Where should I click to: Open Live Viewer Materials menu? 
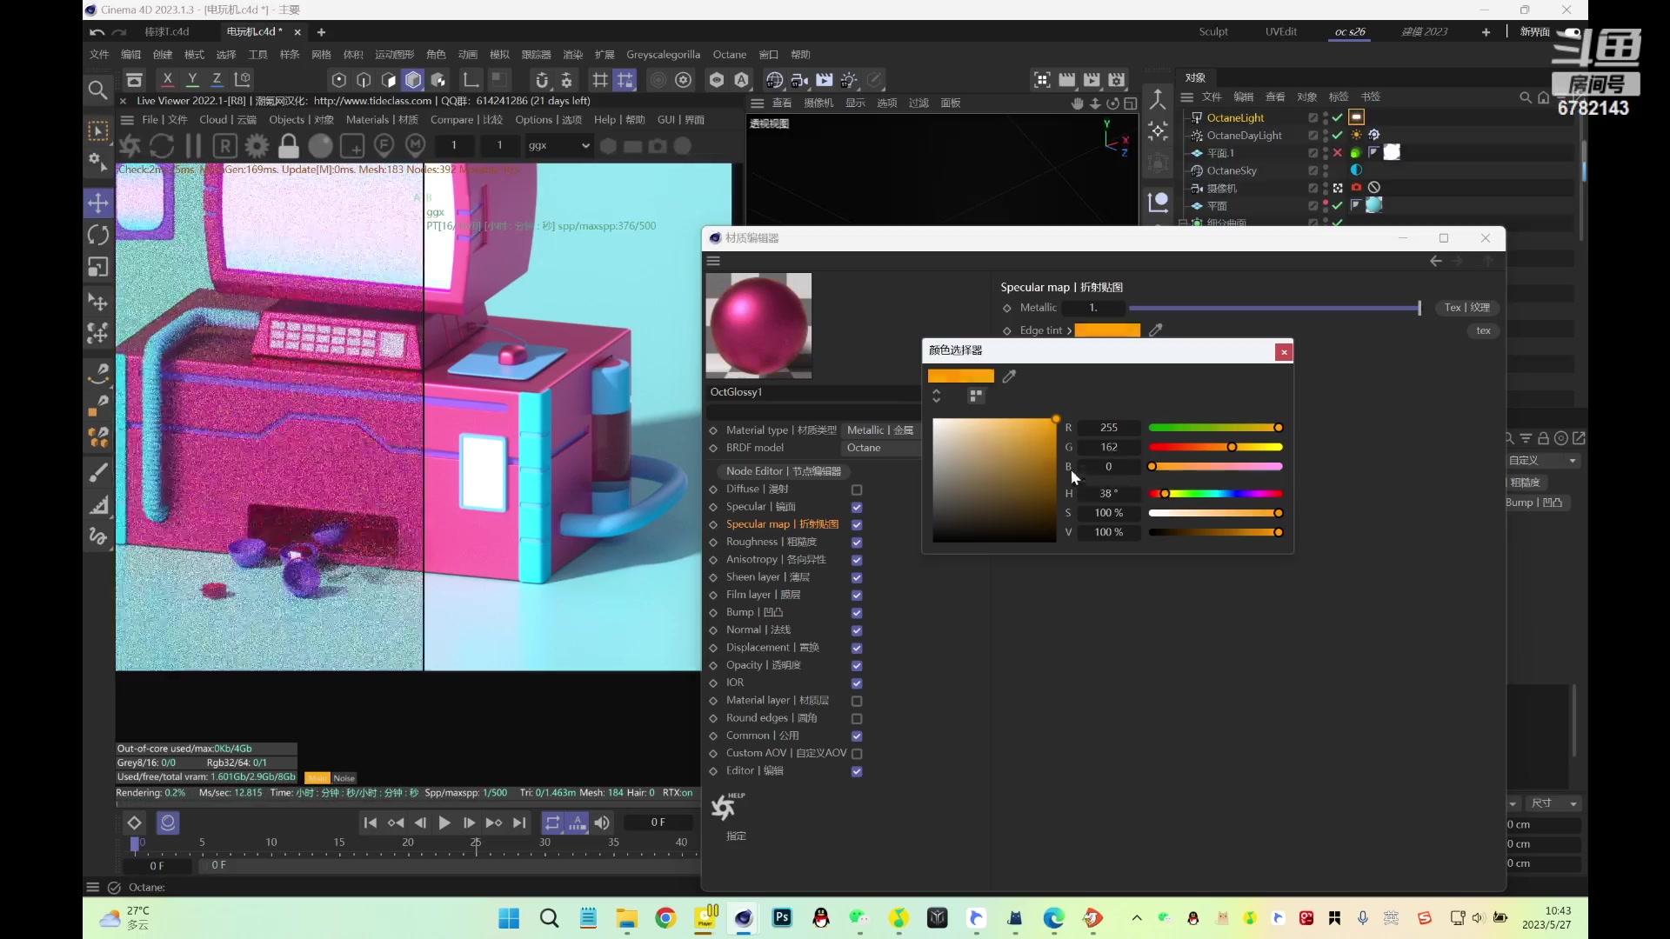pos(382,120)
